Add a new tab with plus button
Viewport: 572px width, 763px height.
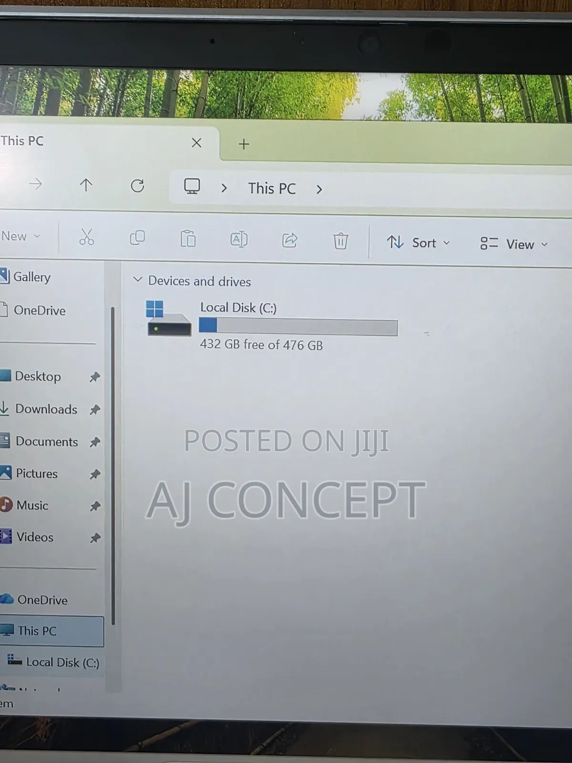[244, 144]
